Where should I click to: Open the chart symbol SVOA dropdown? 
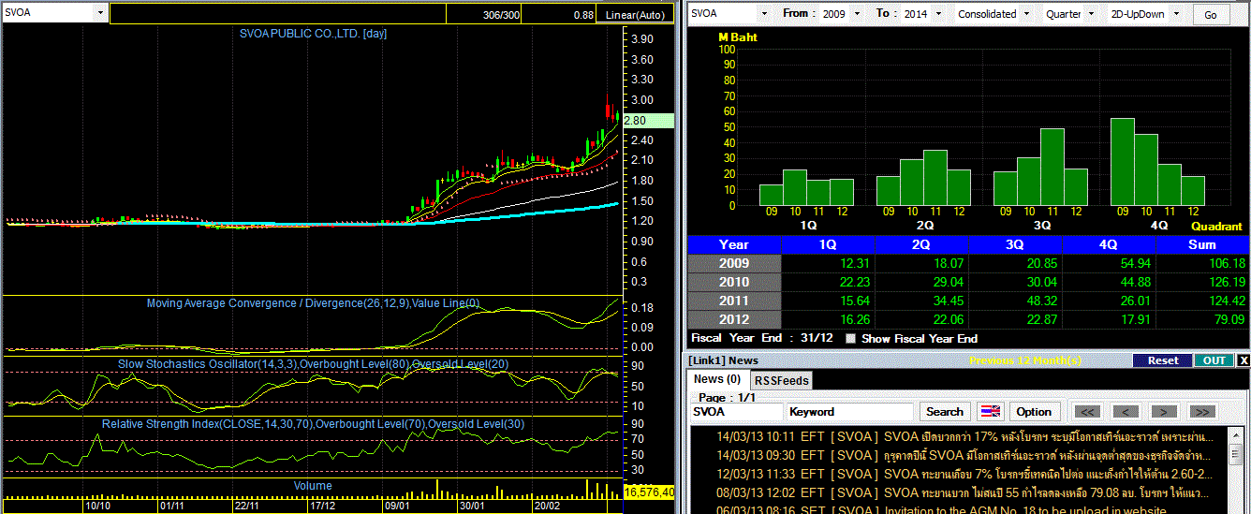pos(101,13)
